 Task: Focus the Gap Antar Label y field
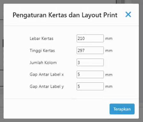pyautogui.click(x=90, y=86)
